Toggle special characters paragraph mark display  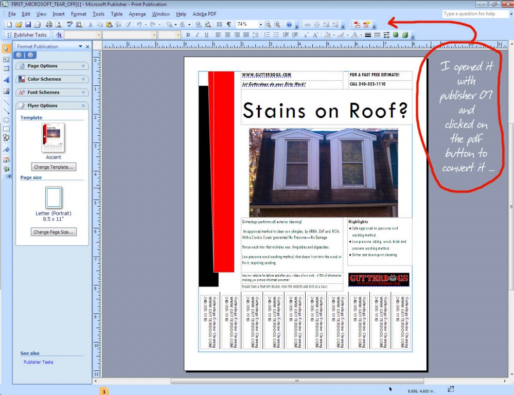228,24
